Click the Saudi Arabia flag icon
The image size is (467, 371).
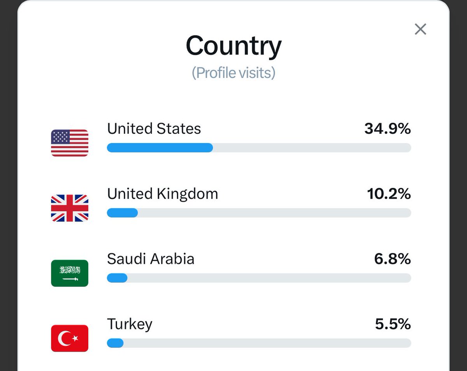(70, 273)
